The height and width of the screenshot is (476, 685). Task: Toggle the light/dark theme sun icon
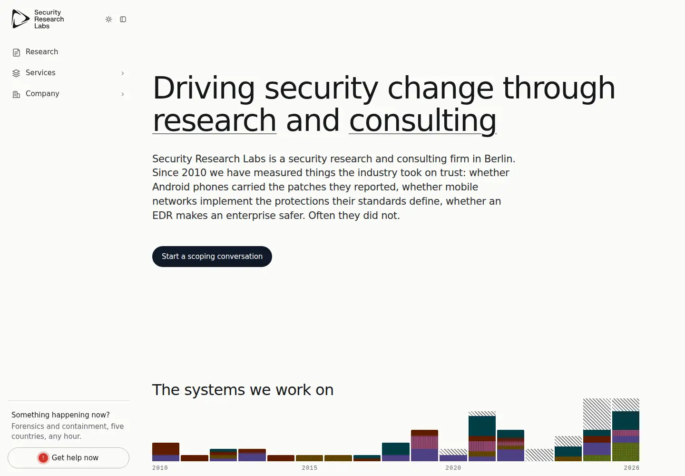pos(108,19)
